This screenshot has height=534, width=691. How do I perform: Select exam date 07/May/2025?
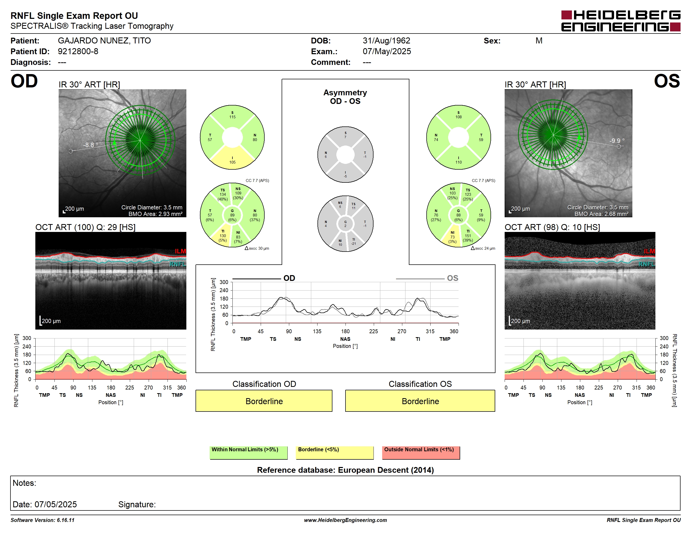[x=387, y=51]
